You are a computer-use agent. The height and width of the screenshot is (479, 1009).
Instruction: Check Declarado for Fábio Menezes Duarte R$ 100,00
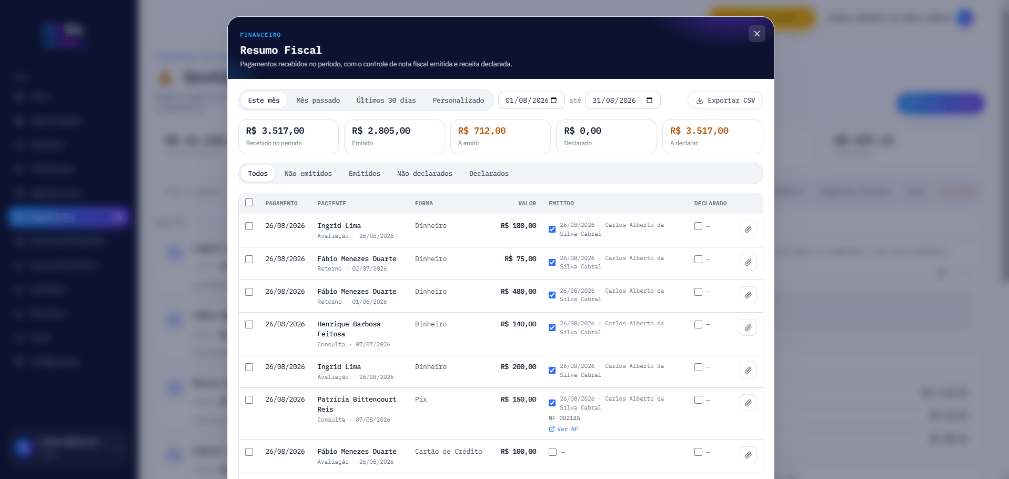click(698, 452)
